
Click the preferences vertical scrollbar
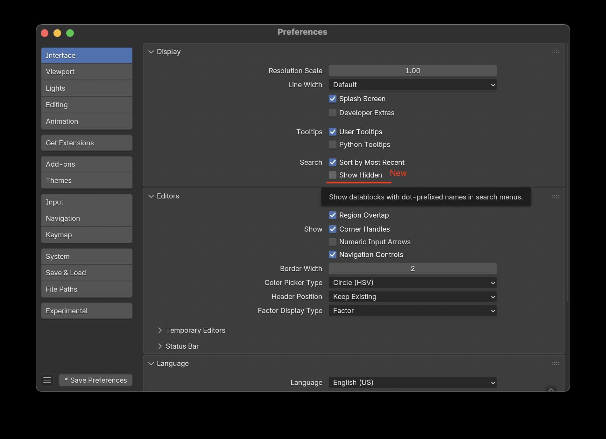coord(567,173)
